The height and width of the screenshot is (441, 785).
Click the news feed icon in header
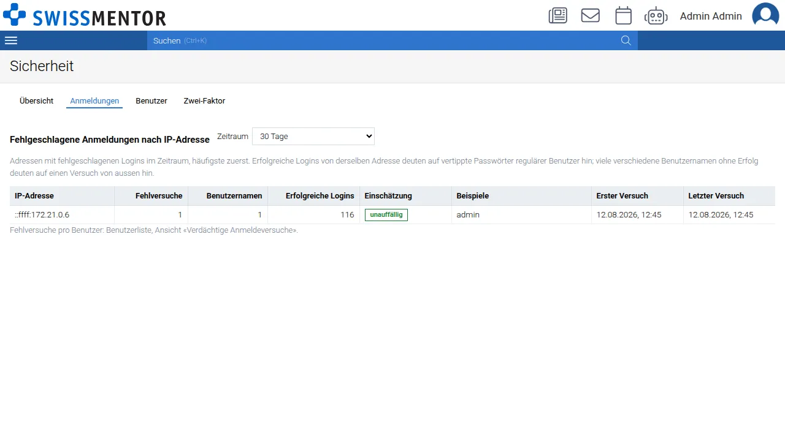pyautogui.click(x=557, y=15)
